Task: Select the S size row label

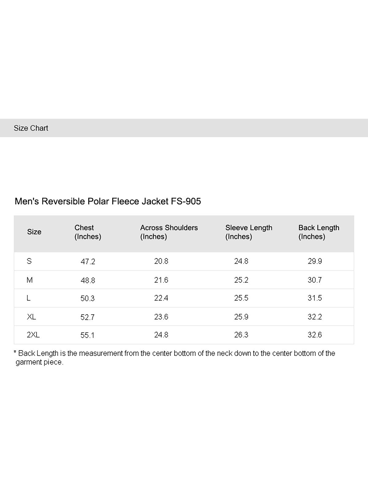Action: tap(29, 261)
